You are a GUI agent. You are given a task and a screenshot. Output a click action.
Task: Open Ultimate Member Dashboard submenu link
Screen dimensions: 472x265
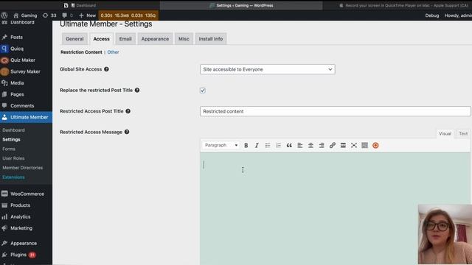click(x=13, y=130)
